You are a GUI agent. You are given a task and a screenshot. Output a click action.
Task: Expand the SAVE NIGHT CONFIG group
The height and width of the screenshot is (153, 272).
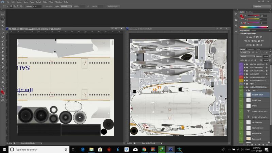(x=244, y=71)
